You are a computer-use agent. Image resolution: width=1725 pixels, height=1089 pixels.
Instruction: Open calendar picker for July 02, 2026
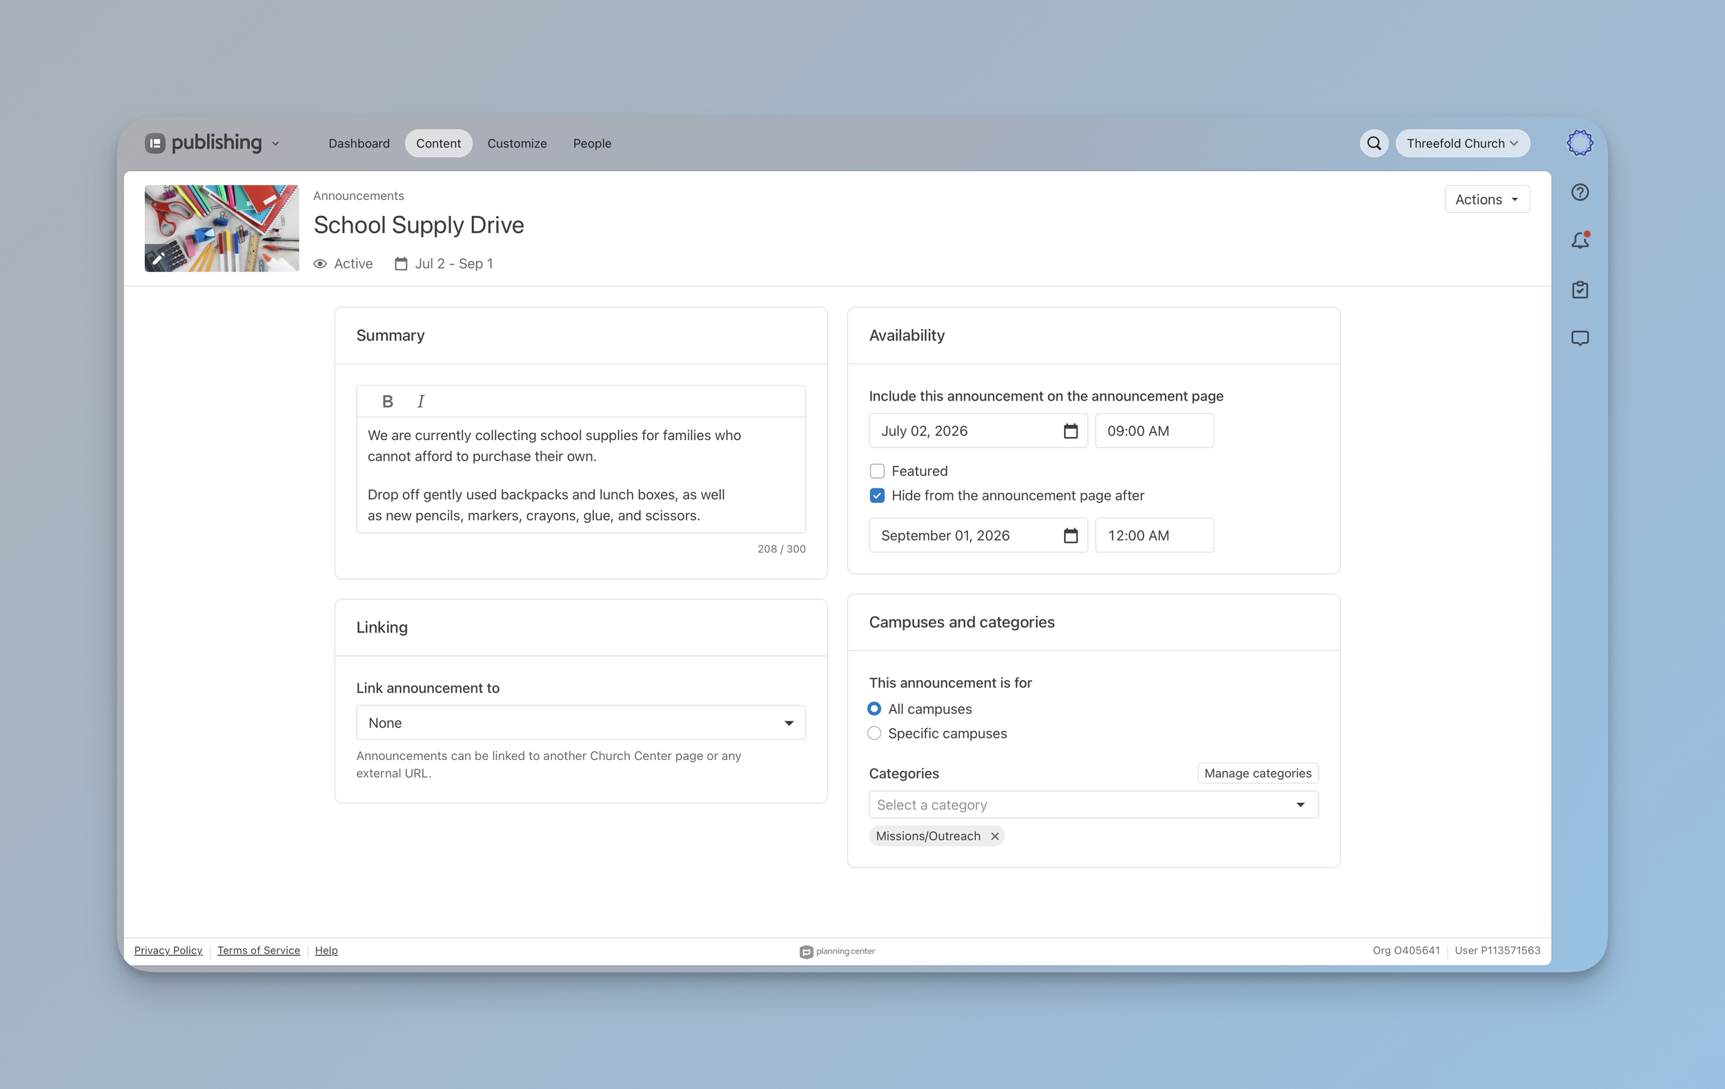pos(1070,431)
